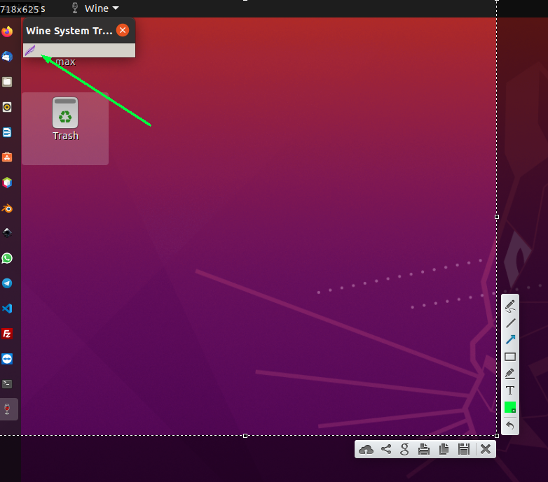Print the captured screenshot
548x482 pixels.
click(424, 449)
